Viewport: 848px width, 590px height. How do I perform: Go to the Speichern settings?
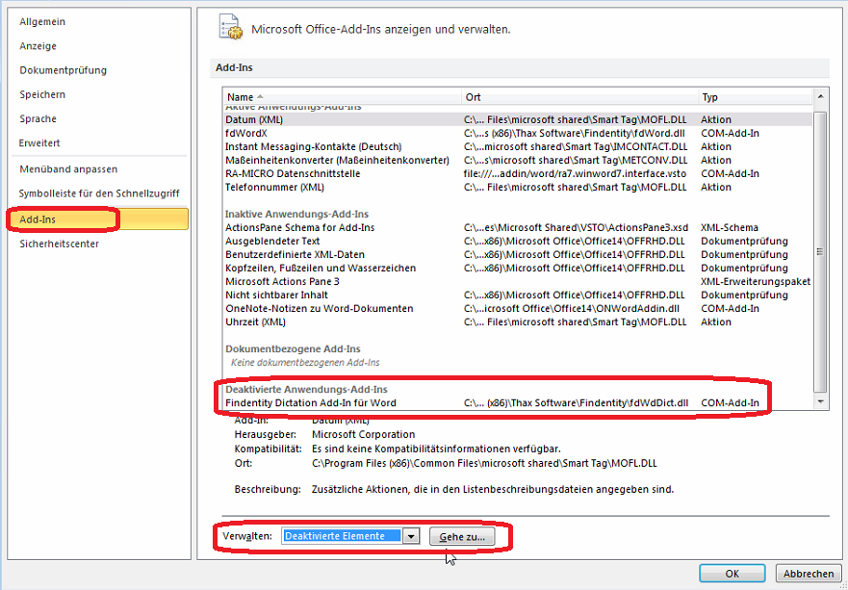[x=42, y=94]
